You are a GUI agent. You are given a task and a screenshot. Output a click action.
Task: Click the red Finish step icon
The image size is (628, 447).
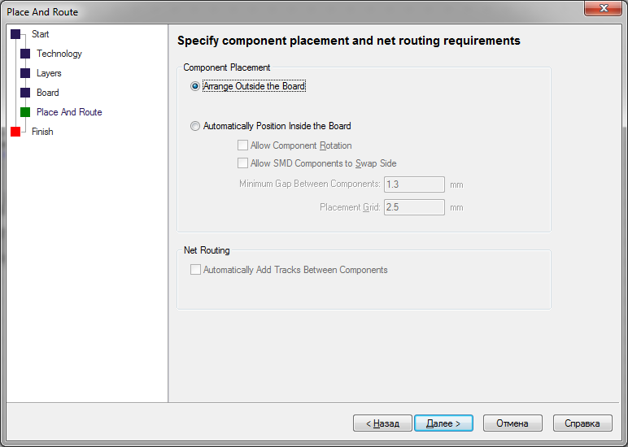pos(15,132)
